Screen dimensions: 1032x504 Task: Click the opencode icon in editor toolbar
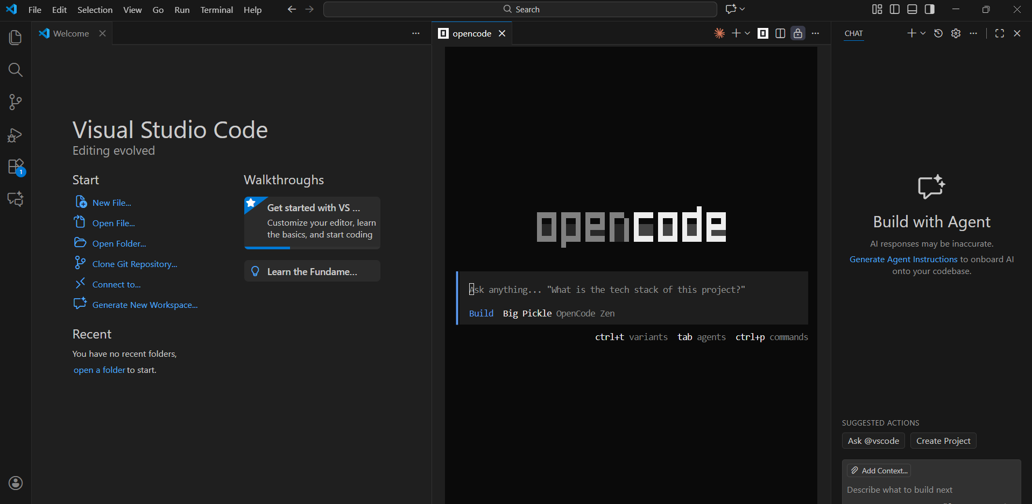click(x=763, y=33)
